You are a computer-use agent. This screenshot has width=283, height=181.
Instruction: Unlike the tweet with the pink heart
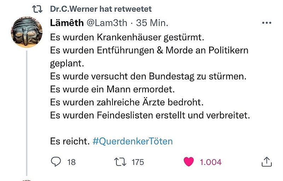click(189, 162)
